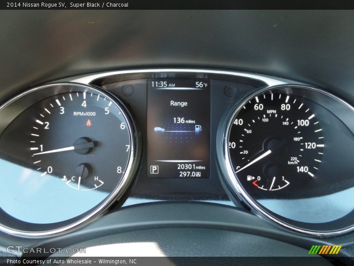The height and width of the screenshot is (266, 354).
Task: Click the 120 mark on speedometer
Action: click(x=310, y=145)
